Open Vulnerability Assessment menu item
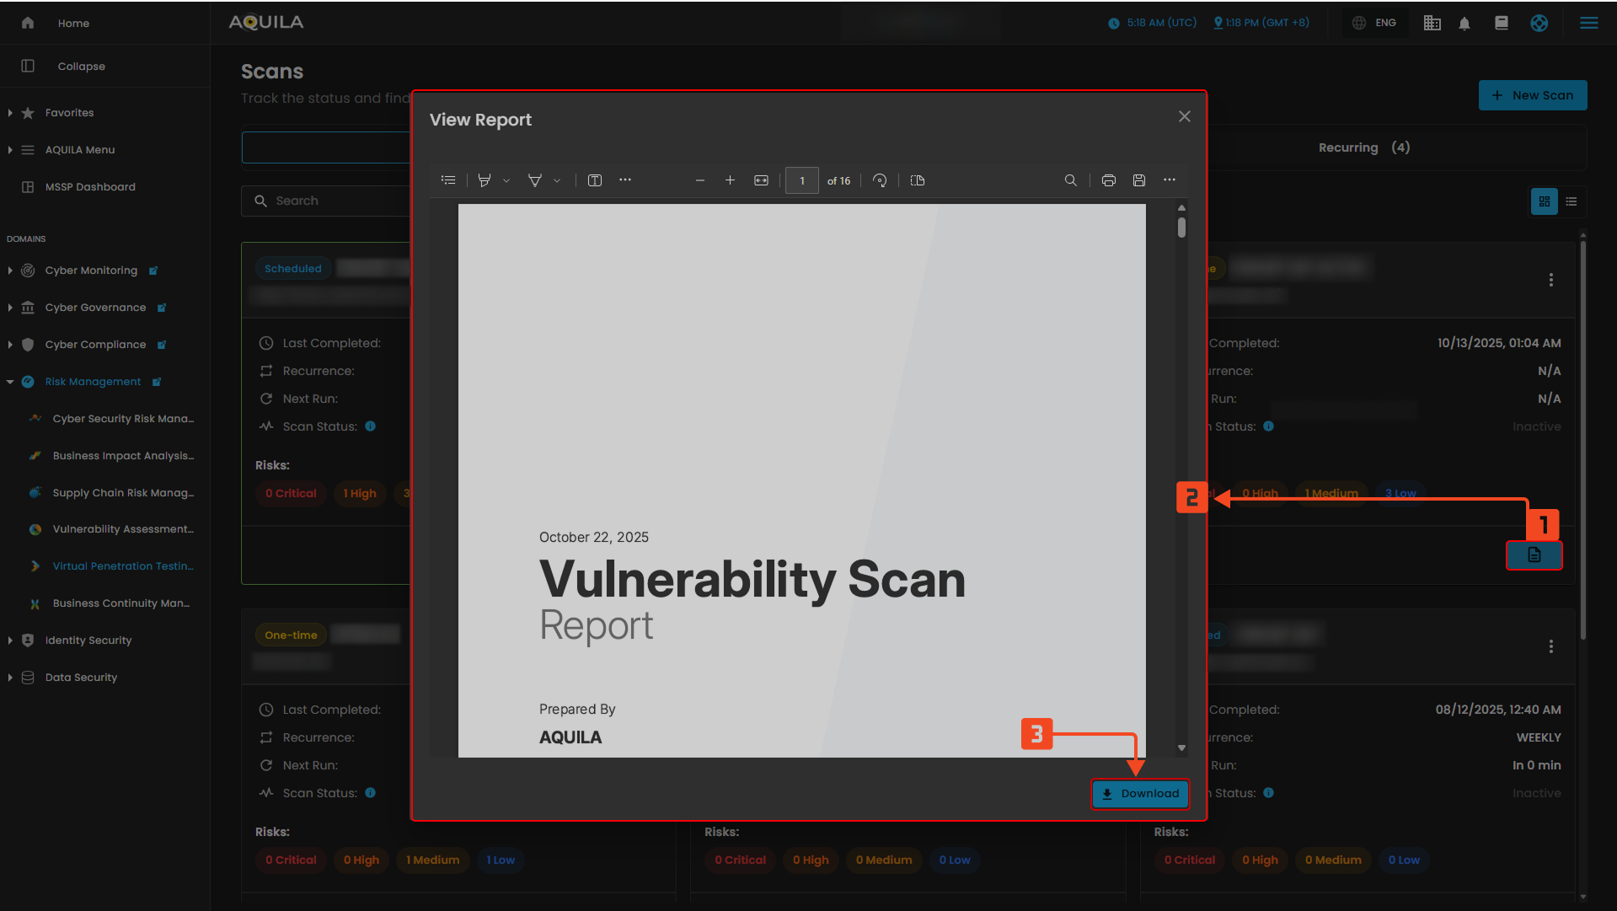This screenshot has width=1617, height=911. (123, 529)
